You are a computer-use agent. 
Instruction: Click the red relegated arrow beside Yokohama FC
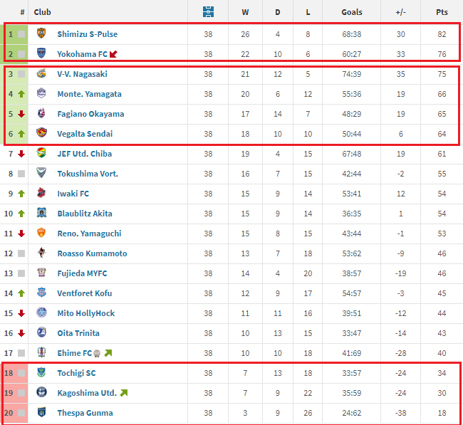pyautogui.click(x=113, y=54)
